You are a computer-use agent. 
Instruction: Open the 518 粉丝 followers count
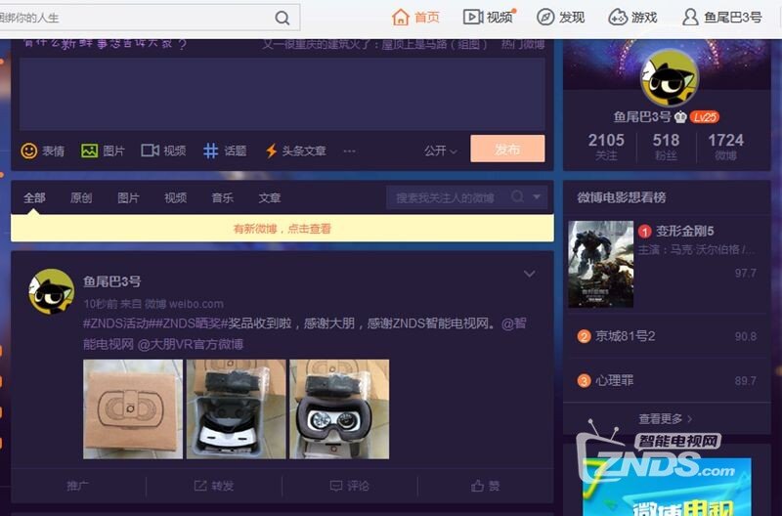[x=666, y=147]
